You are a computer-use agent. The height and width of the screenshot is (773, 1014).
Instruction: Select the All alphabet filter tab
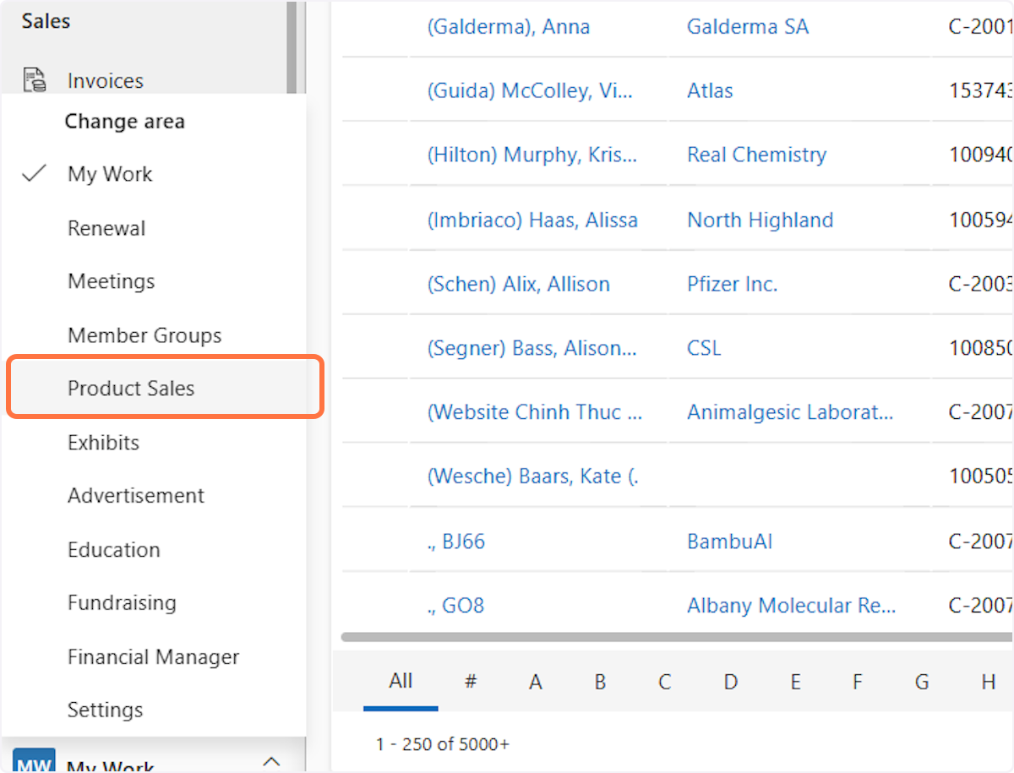click(401, 681)
